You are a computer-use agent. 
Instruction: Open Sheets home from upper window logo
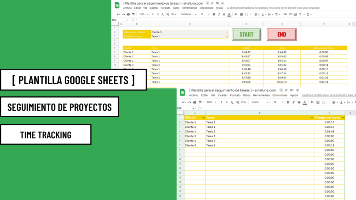click(117, 5)
